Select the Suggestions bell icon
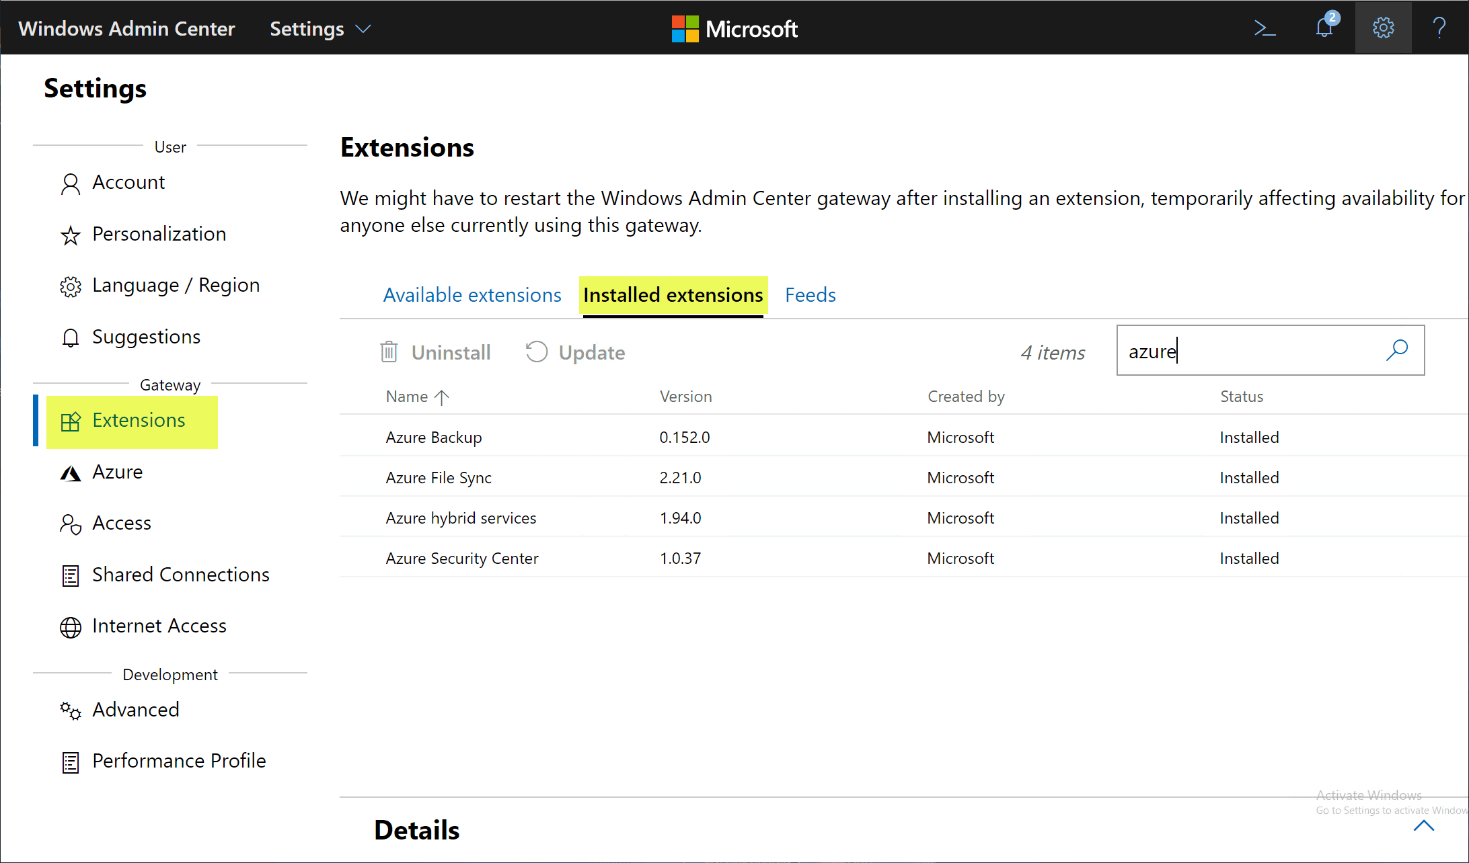The width and height of the screenshot is (1469, 863). coord(71,337)
